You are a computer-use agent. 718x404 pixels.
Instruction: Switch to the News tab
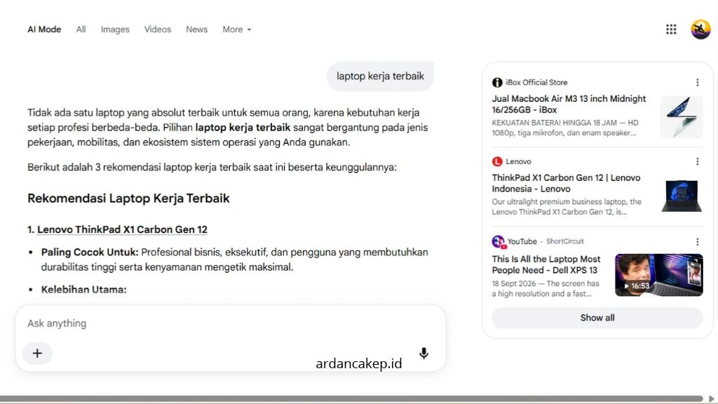click(x=196, y=29)
